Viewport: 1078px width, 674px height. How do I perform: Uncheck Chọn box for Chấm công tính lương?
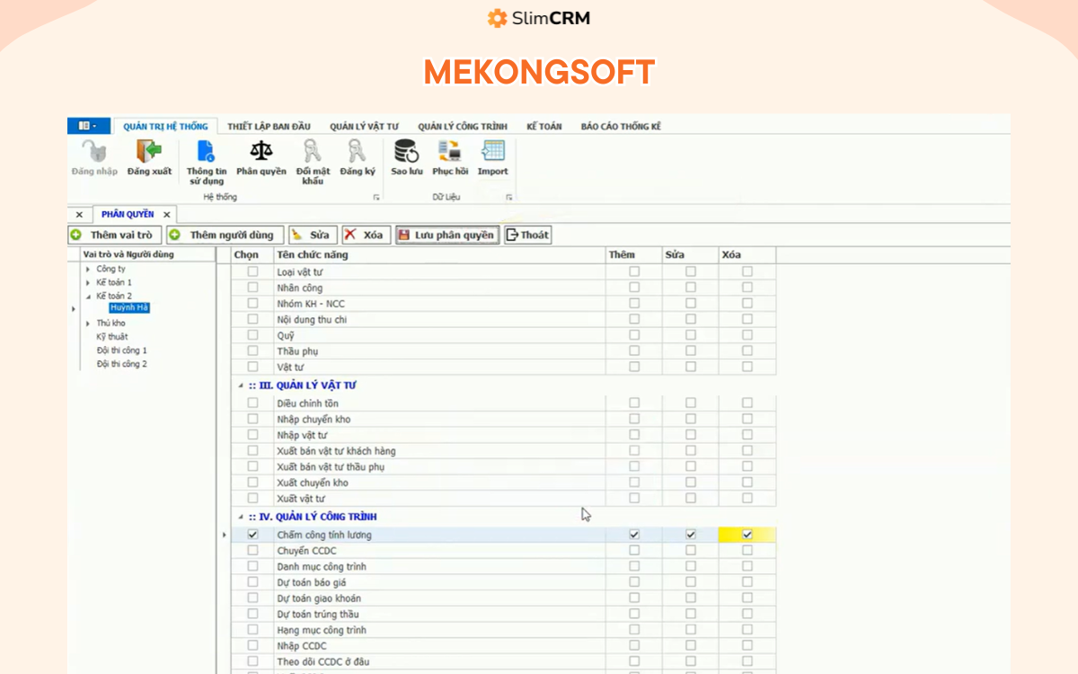252,535
